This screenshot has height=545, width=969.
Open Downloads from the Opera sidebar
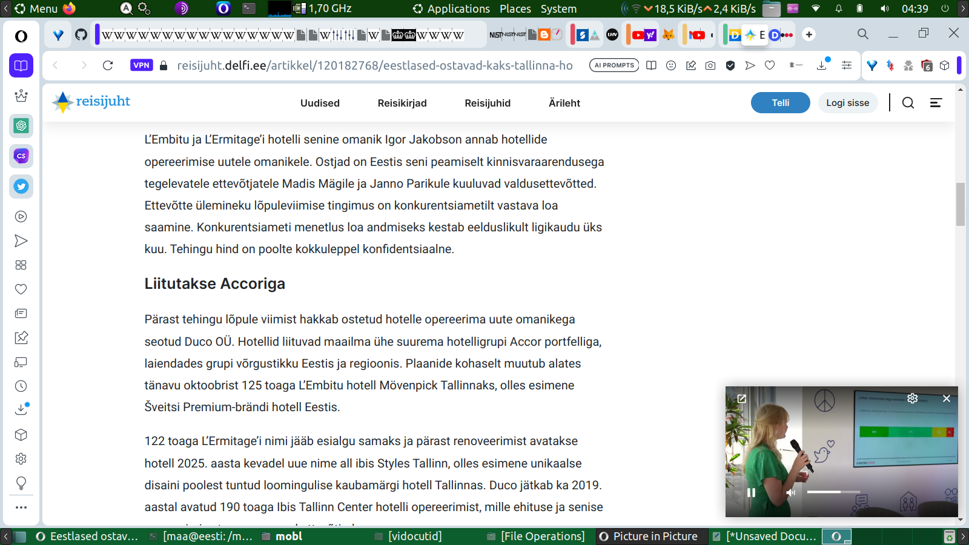tap(21, 410)
